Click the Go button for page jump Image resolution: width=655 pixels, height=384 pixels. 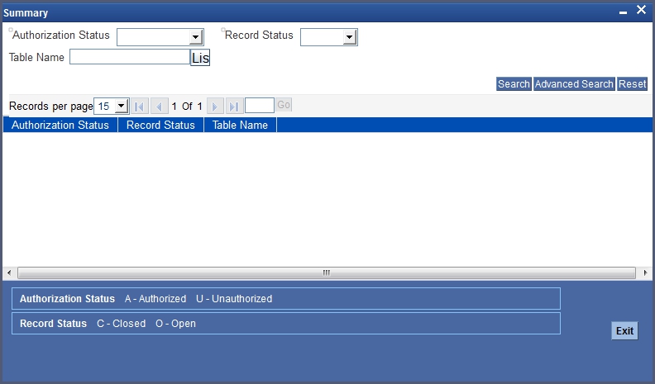(x=284, y=105)
